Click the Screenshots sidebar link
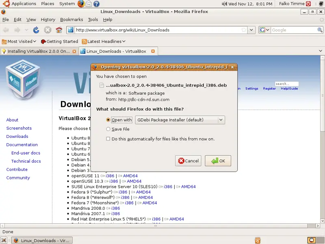 [19, 128]
